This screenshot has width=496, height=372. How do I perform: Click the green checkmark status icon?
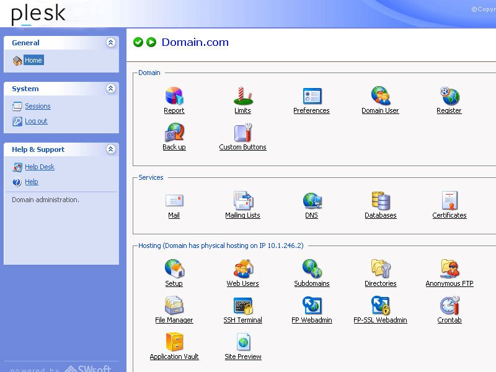click(138, 42)
